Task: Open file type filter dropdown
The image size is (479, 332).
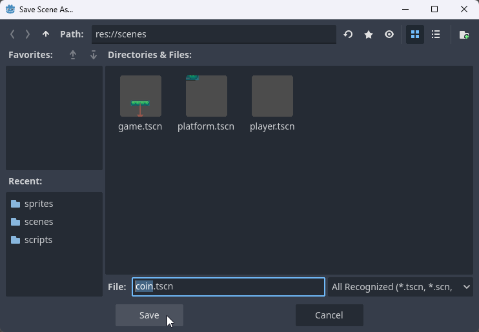Action: pyautogui.click(x=400, y=287)
